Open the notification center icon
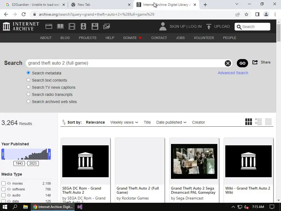Image resolution: width=281 pixels, height=211 pixels. (x=272, y=207)
